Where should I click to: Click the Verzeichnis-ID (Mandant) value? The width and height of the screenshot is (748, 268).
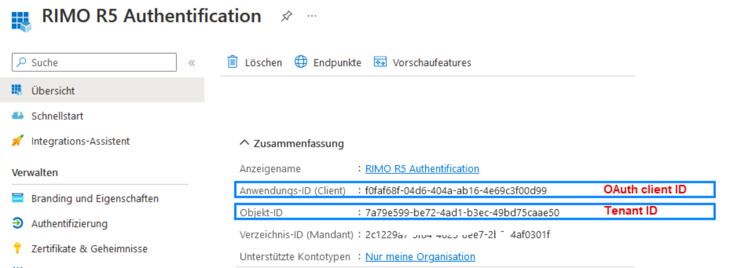coord(458,234)
